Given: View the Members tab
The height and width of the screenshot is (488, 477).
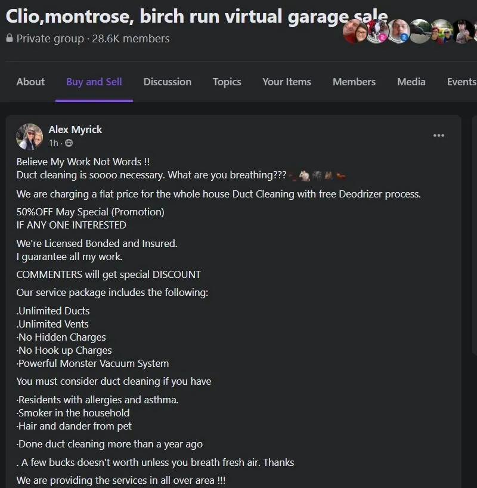Looking at the screenshot, I should [x=354, y=82].
